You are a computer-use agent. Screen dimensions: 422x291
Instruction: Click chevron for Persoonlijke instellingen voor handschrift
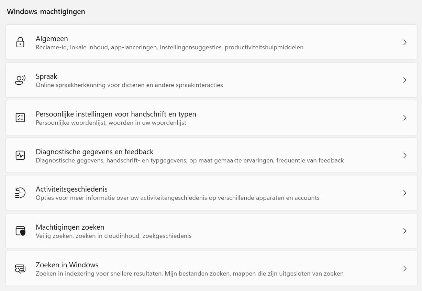pos(405,118)
